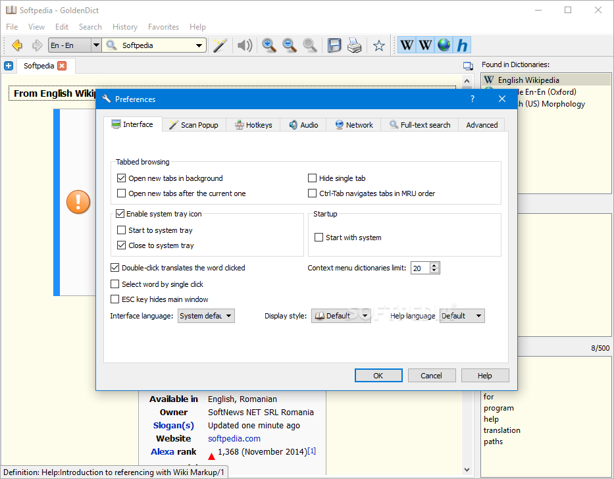The width and height of the screenshot is (614, 479).
Task: Check Select word by single click
Action: coord(115,284)
